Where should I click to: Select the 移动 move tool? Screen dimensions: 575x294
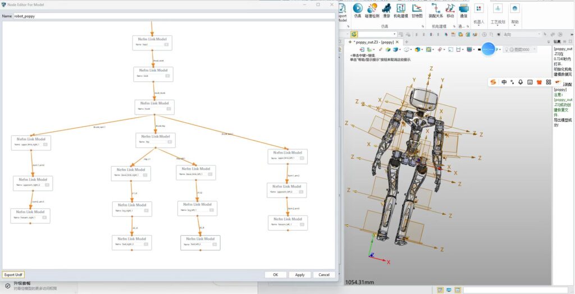point(450,9)
